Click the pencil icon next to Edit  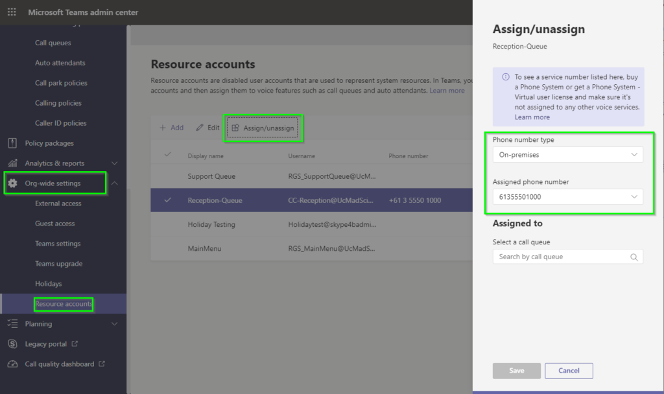point(200,128)
